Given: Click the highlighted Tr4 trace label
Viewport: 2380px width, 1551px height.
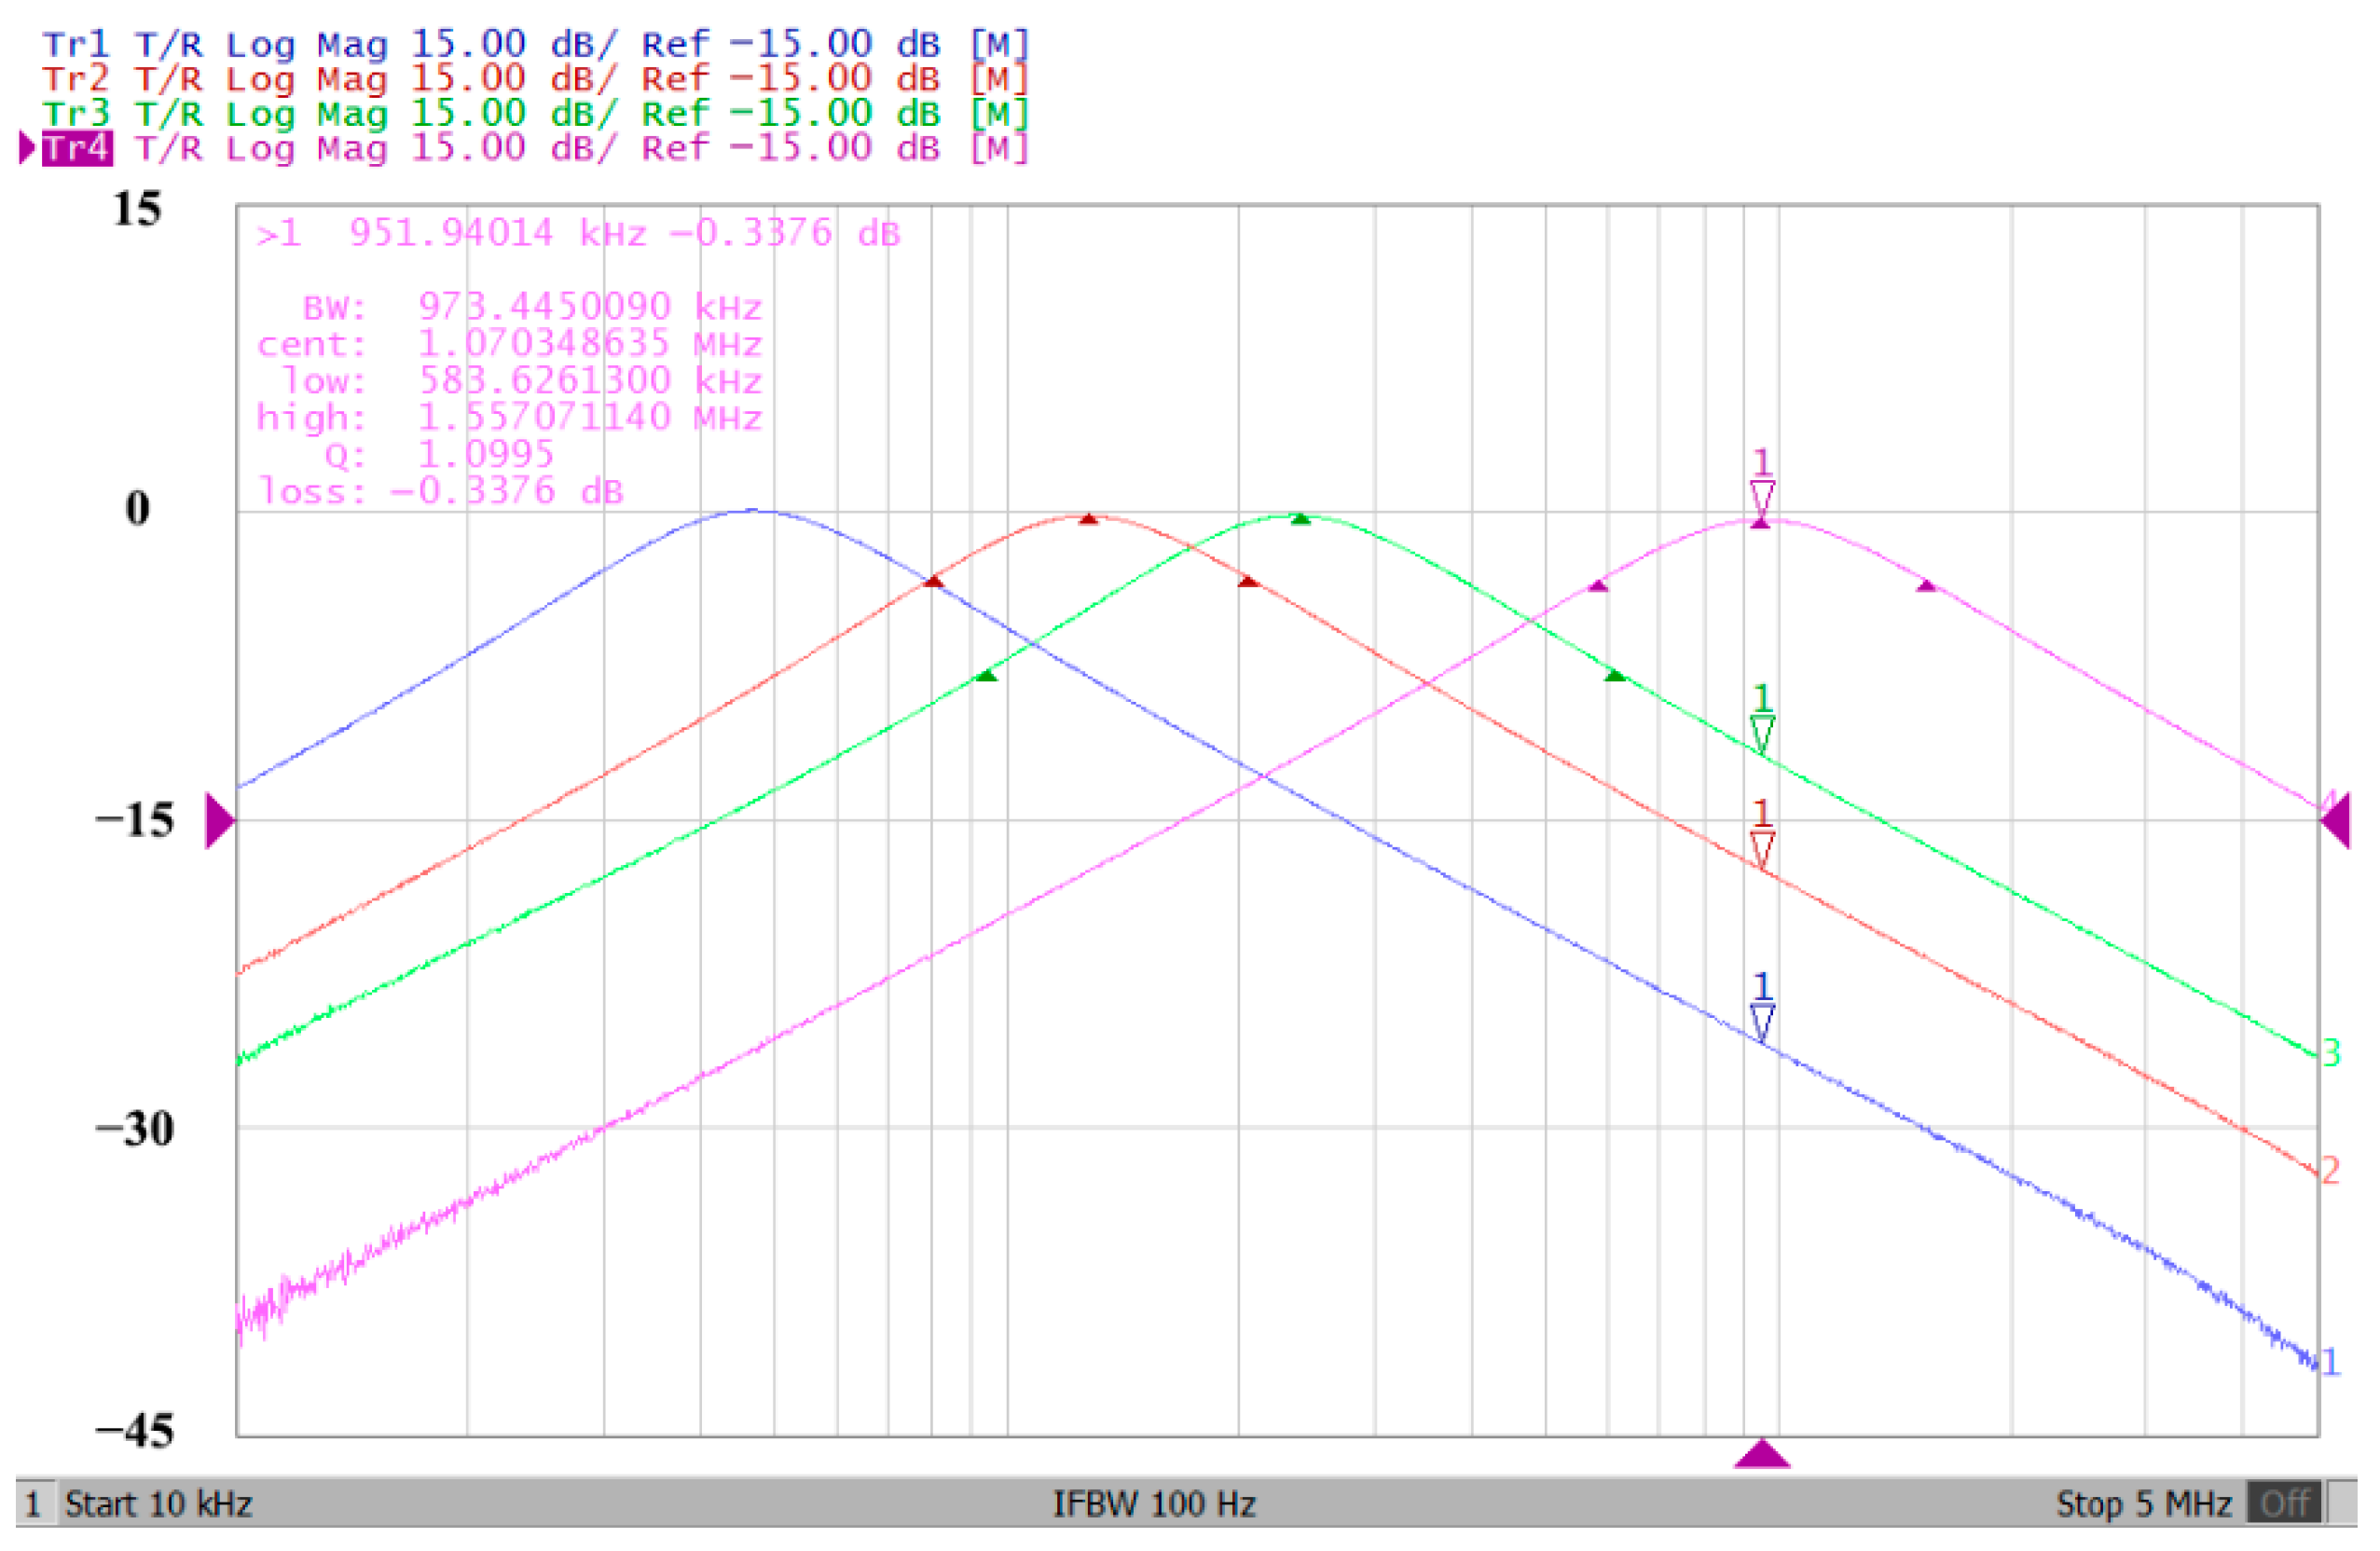Looking at the screenshot, I should [76, 148].
